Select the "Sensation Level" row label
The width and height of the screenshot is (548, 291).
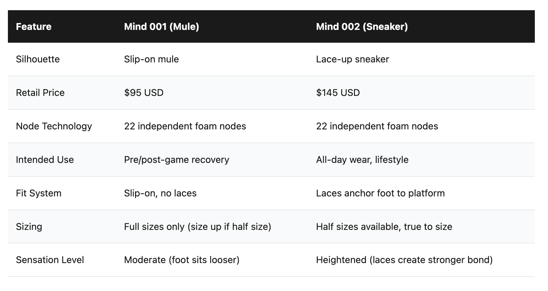(50, 260)
